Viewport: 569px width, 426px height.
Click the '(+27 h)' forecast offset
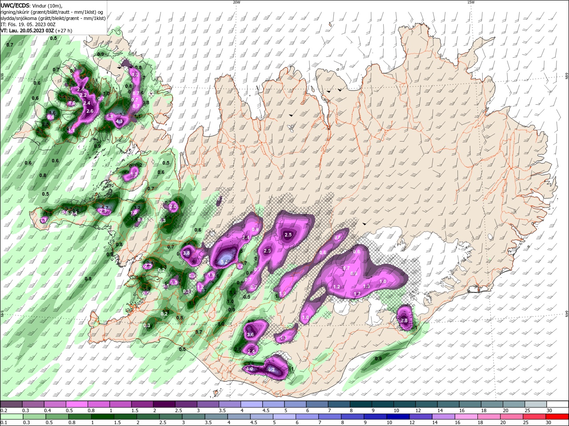click(x=64, y=31)
